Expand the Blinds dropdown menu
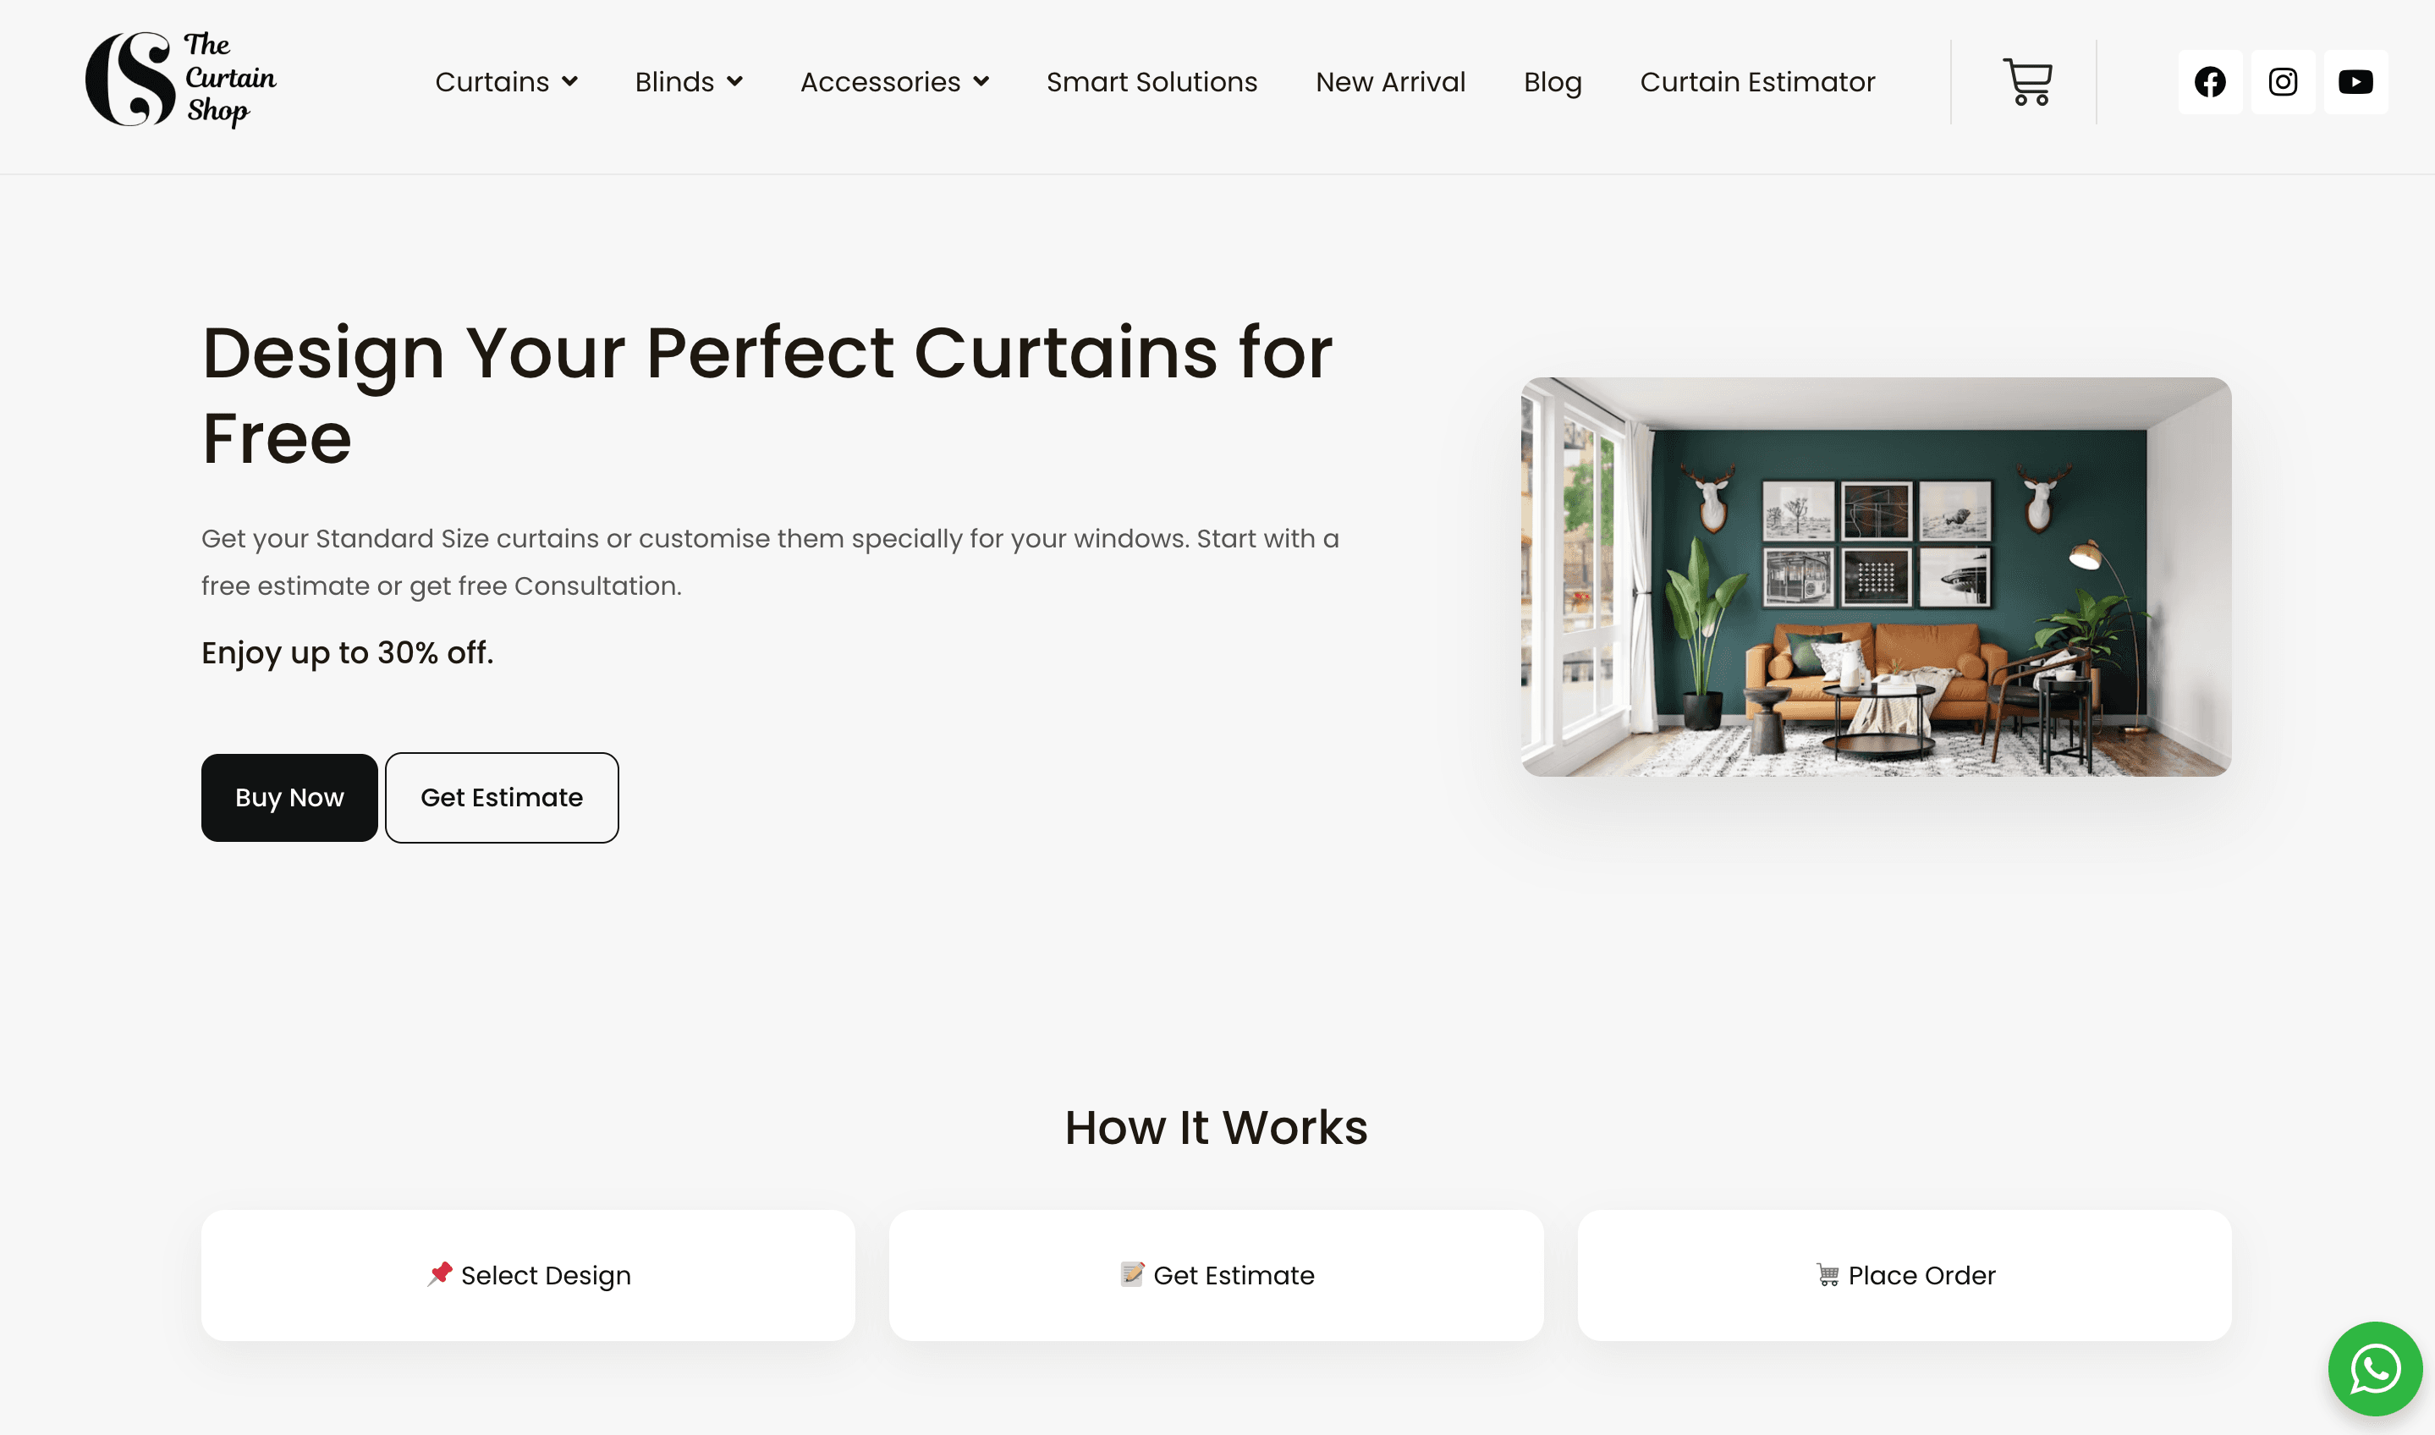 688,82
